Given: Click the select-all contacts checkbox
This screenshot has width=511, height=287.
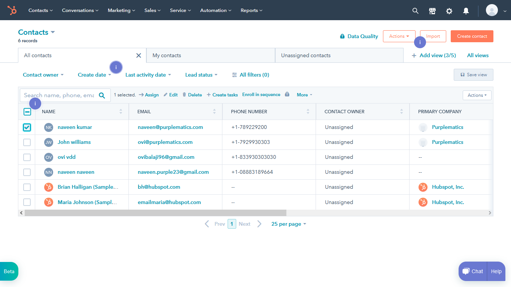Looking at the screenshot, I should 27,111.
